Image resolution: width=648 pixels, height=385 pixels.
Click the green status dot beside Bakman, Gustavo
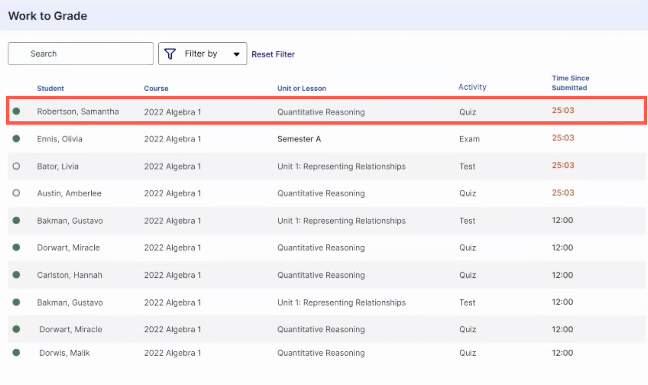(17, 220)
